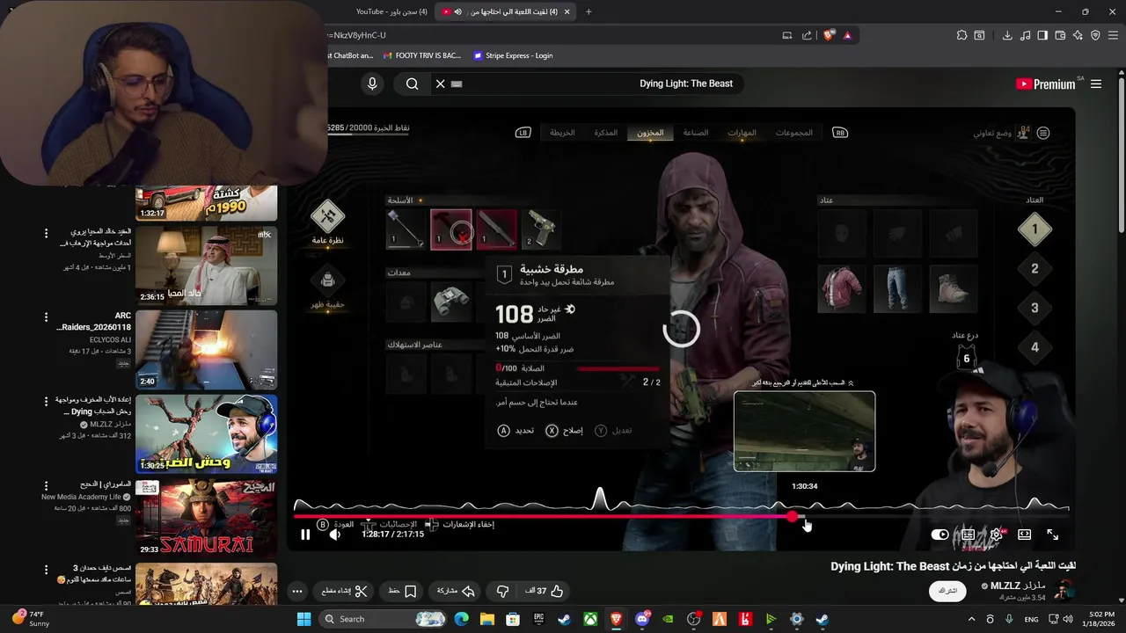Open the FOOTY TRIV IS BAC... bookmark

tap(420, 55)
